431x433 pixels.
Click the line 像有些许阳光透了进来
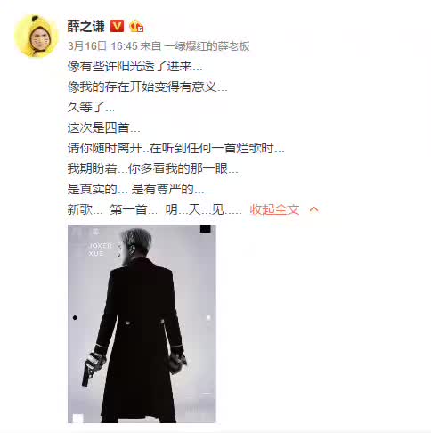134,66
